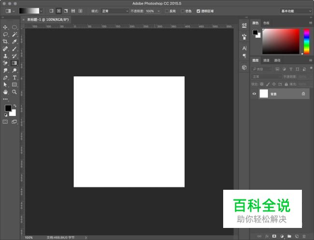Click the 背景 layer thumbnail

coord(264,94)
